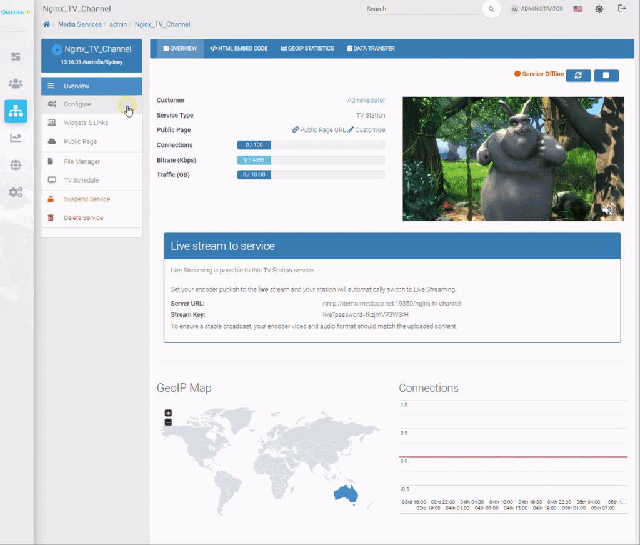The height and width of the screenshot is (545, 640).
Task: Unmute the video preview speaker icon
Action: pos(607,210)
